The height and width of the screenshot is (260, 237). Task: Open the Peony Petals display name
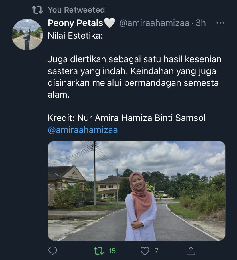[75, 23]
